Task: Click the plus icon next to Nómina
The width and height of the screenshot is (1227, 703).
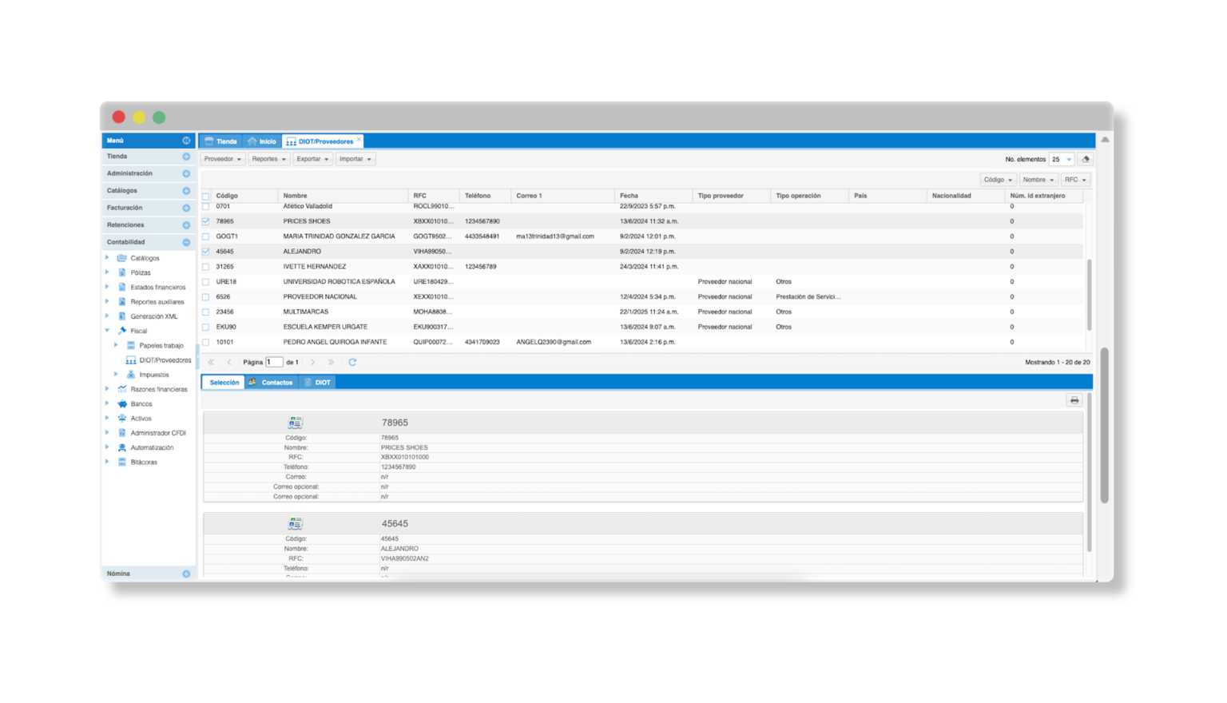Action: click(186, 574)
